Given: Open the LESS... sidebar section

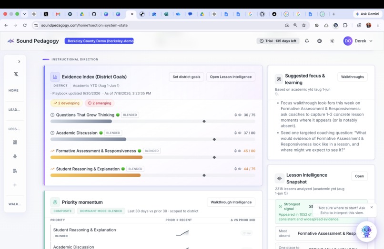Looking at the screenshot, I should click(x=14, y=129).
